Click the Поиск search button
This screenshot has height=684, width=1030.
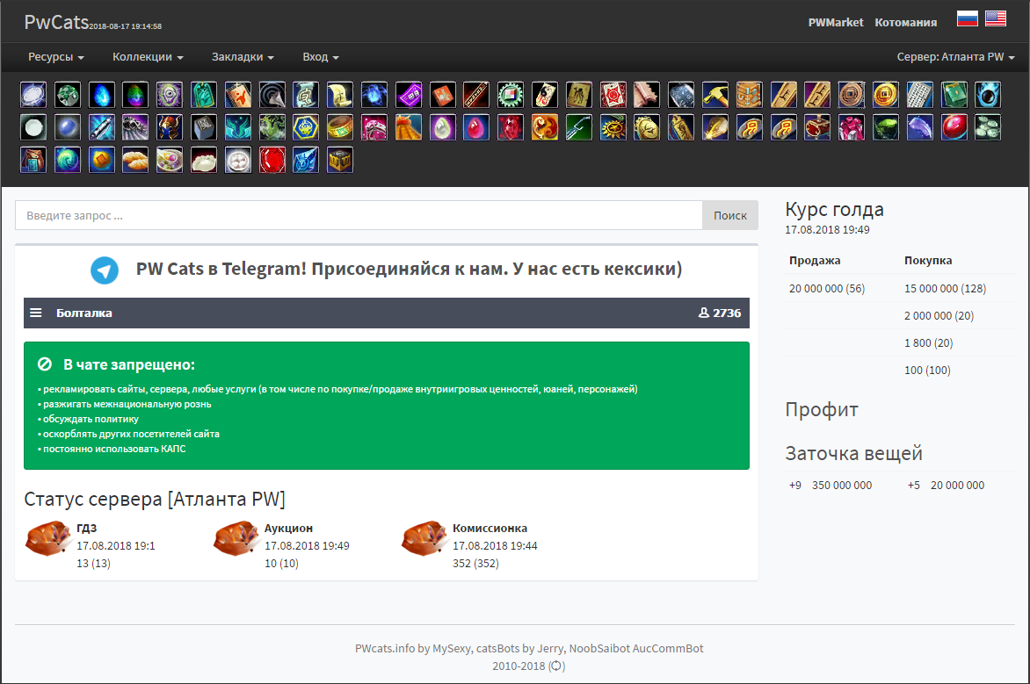[x=729, y=215]
